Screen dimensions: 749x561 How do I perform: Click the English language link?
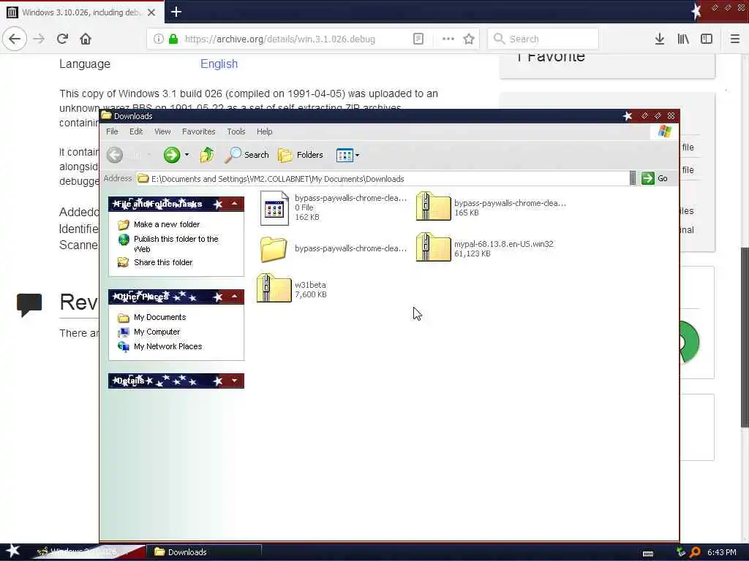point(219,64)
